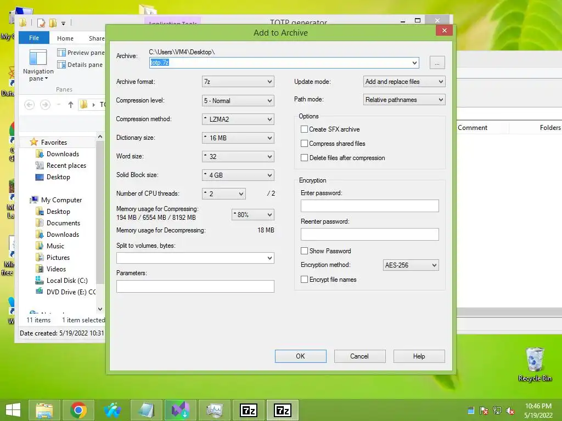Open File Explorer from the taskbar
This screenshot has height=421, width=562.
44,410
